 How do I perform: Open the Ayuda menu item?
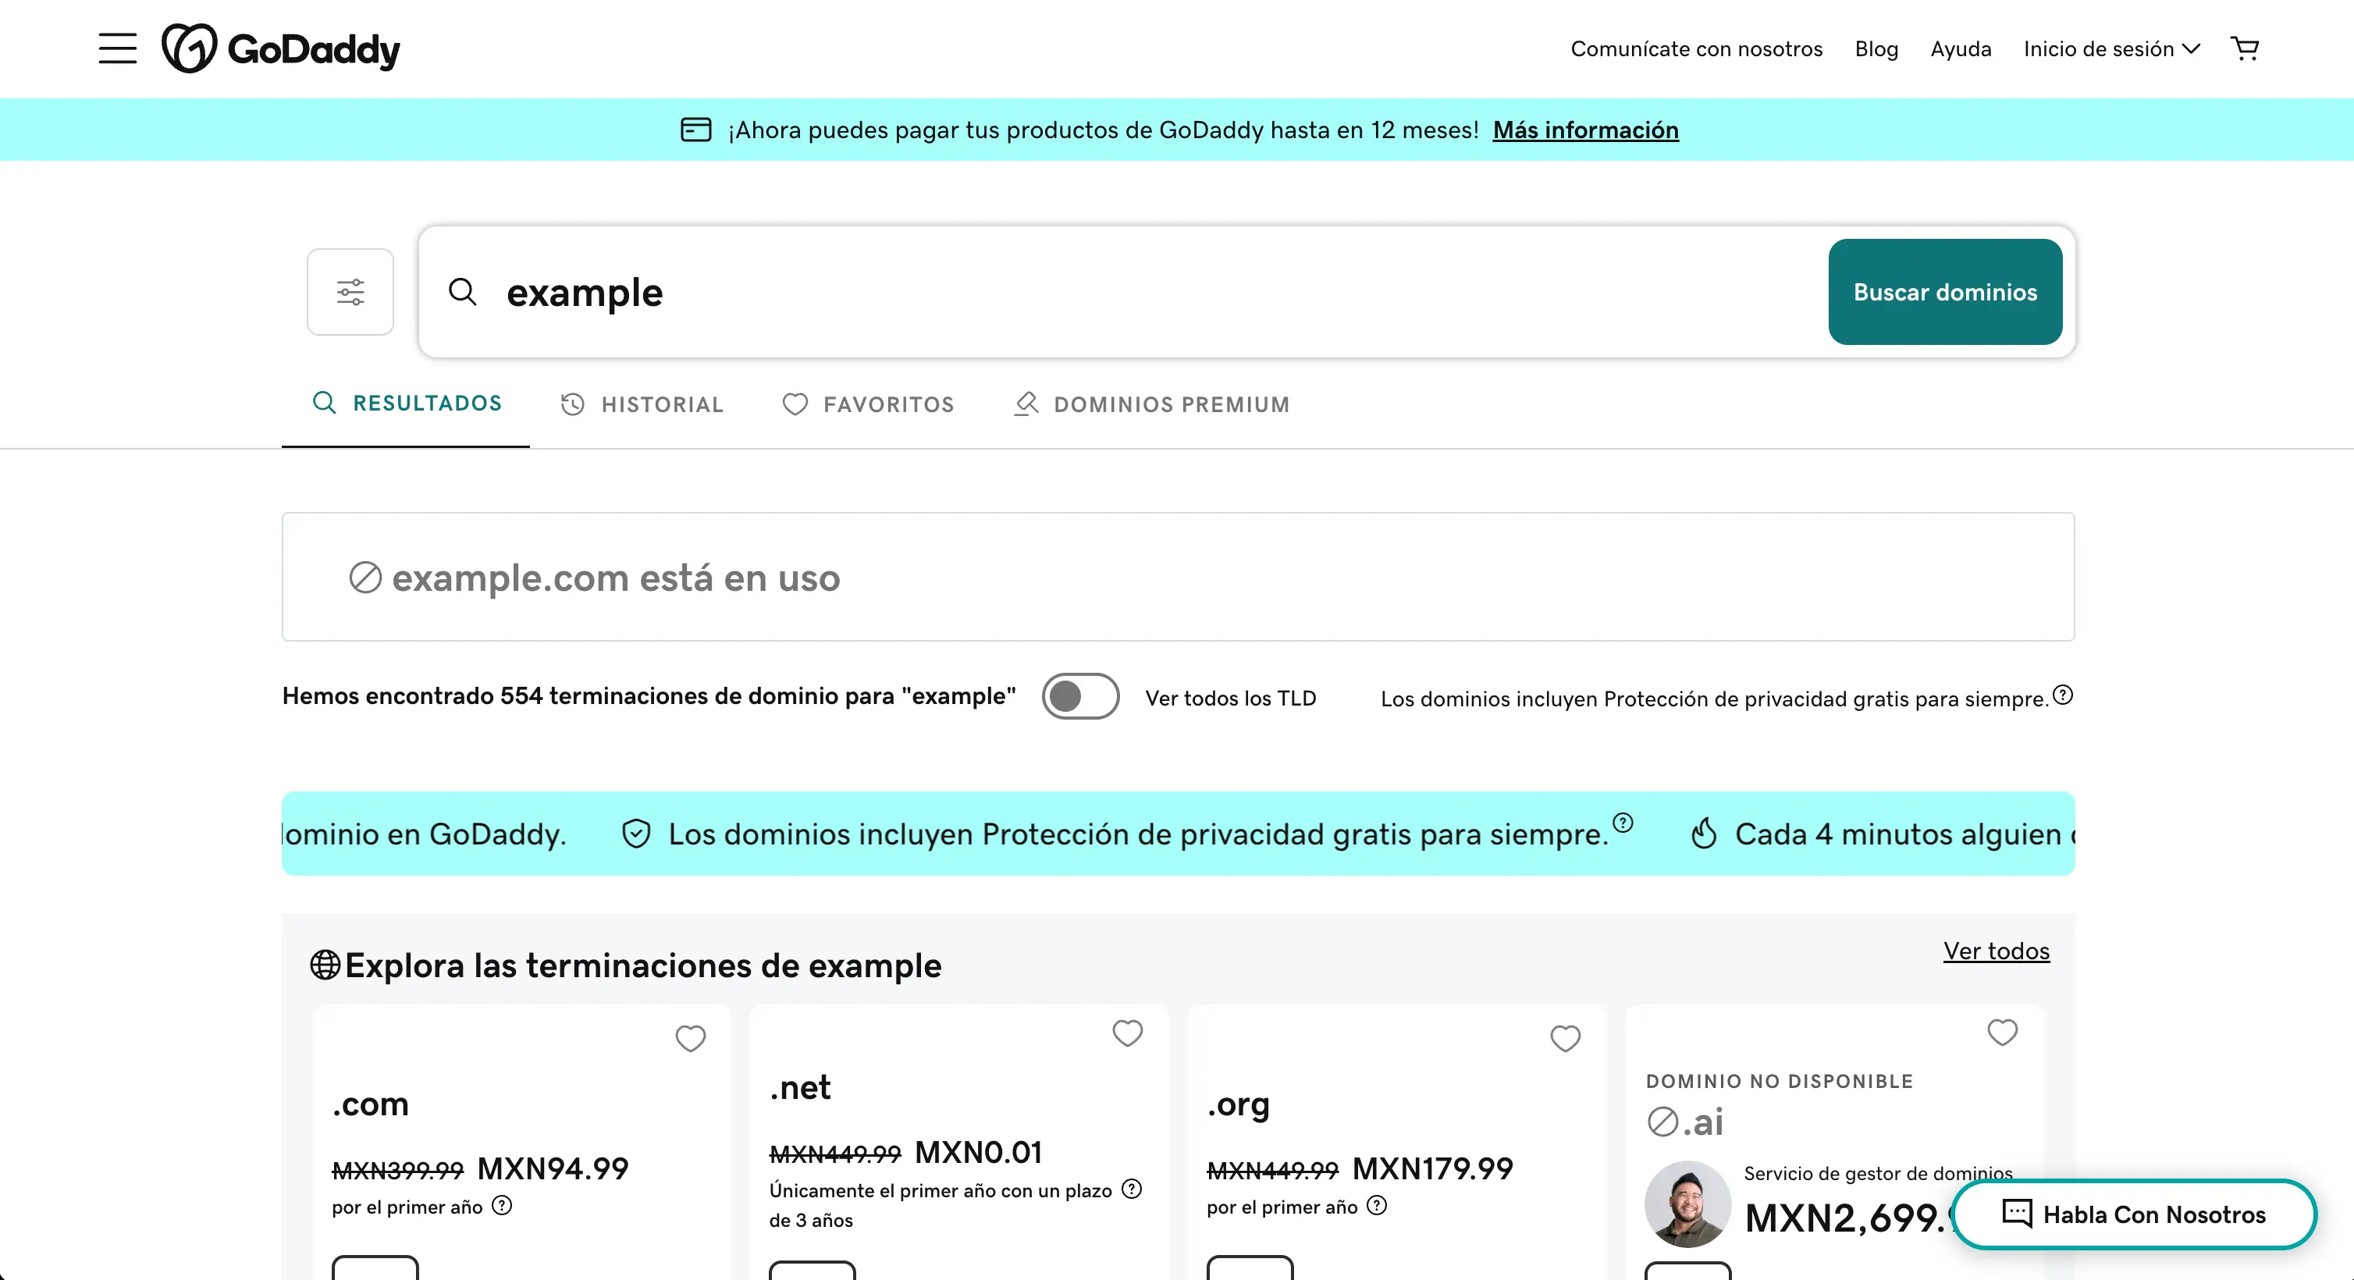[x=1960, y=48]
